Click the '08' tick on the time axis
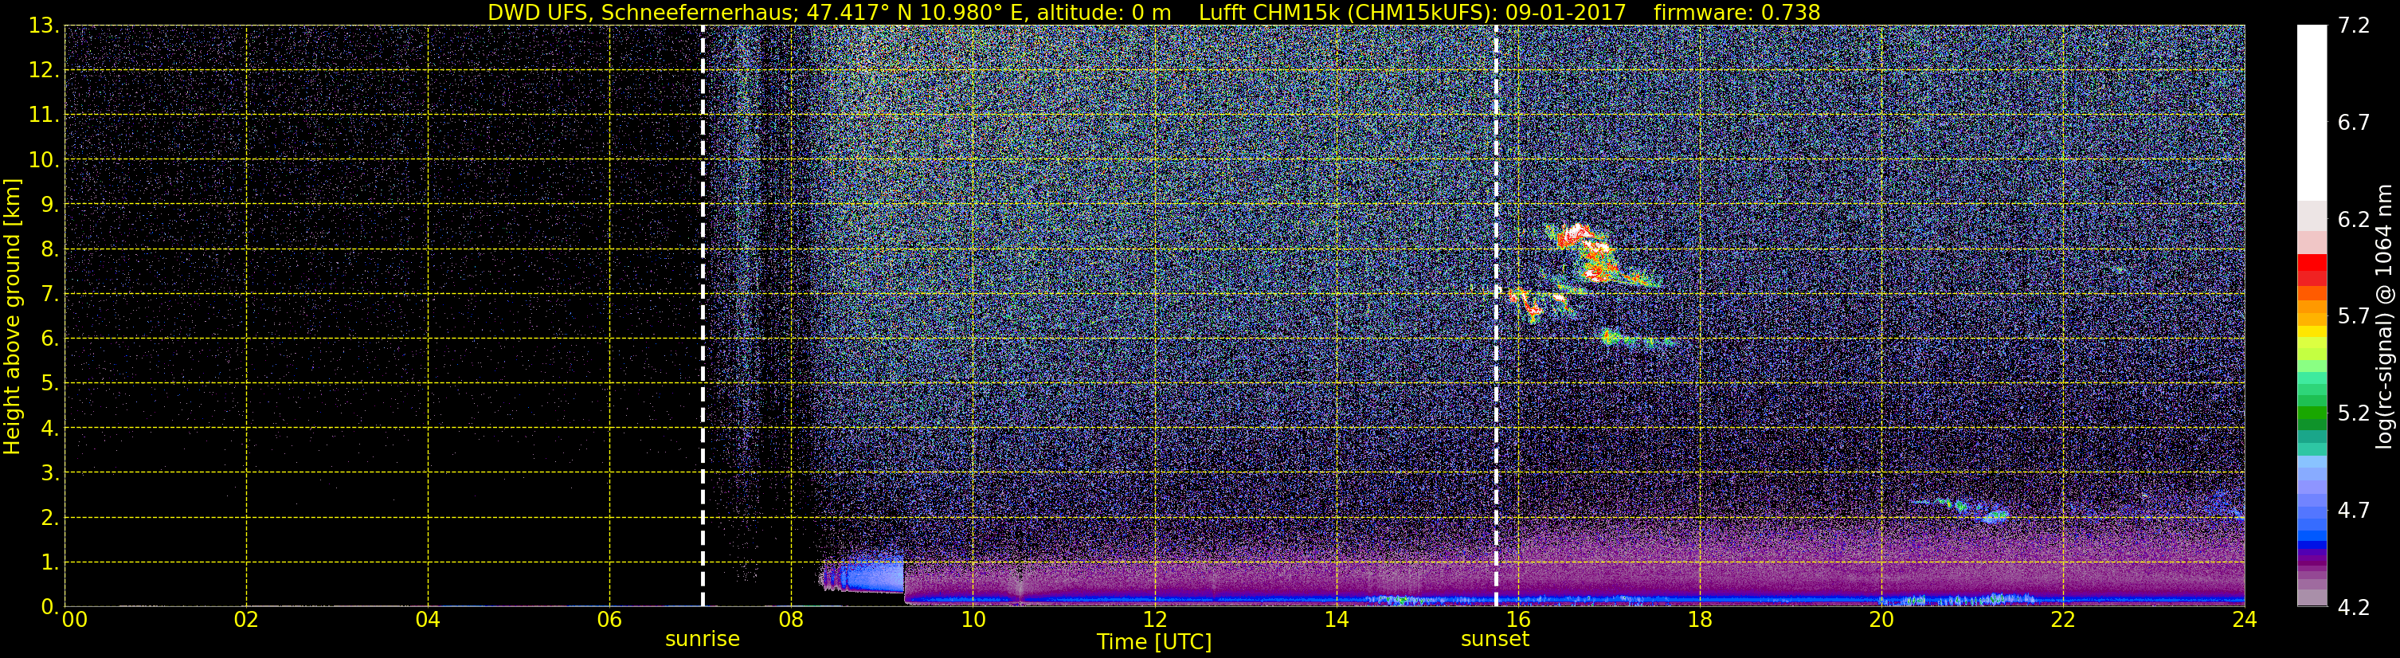The width and height of the screenshot is (2400, 658). click(791, 620)
